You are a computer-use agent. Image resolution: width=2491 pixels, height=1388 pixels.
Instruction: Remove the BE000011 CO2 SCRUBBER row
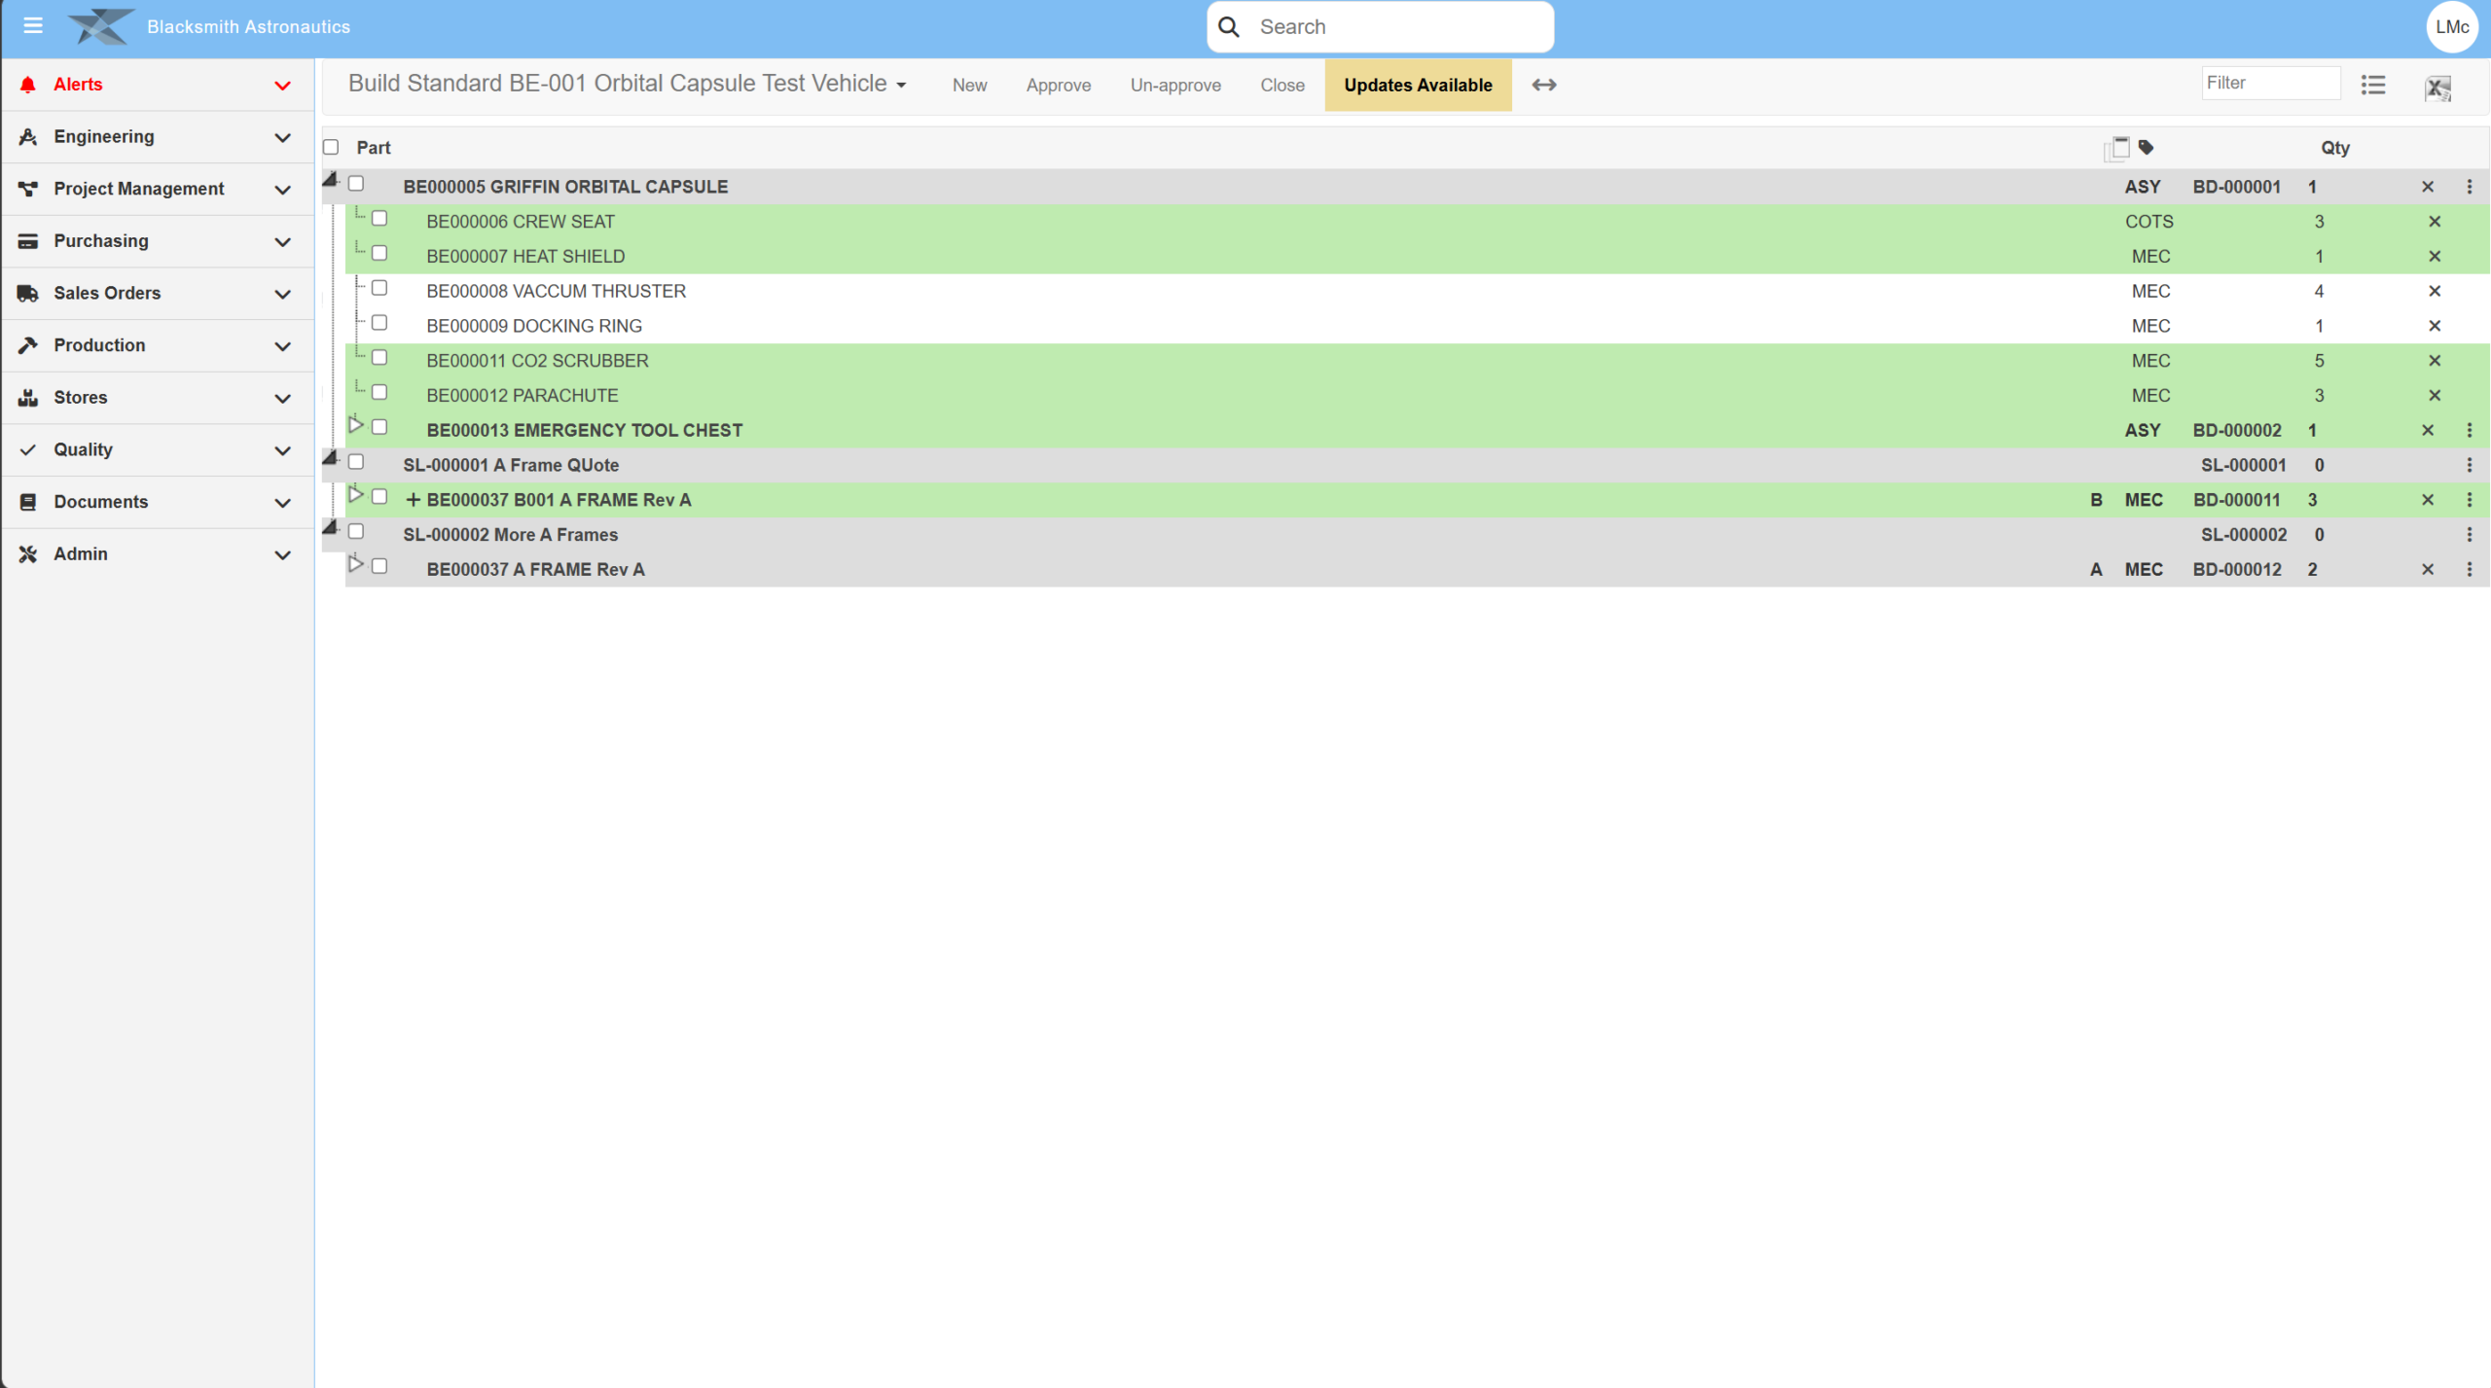point(2435,361)
